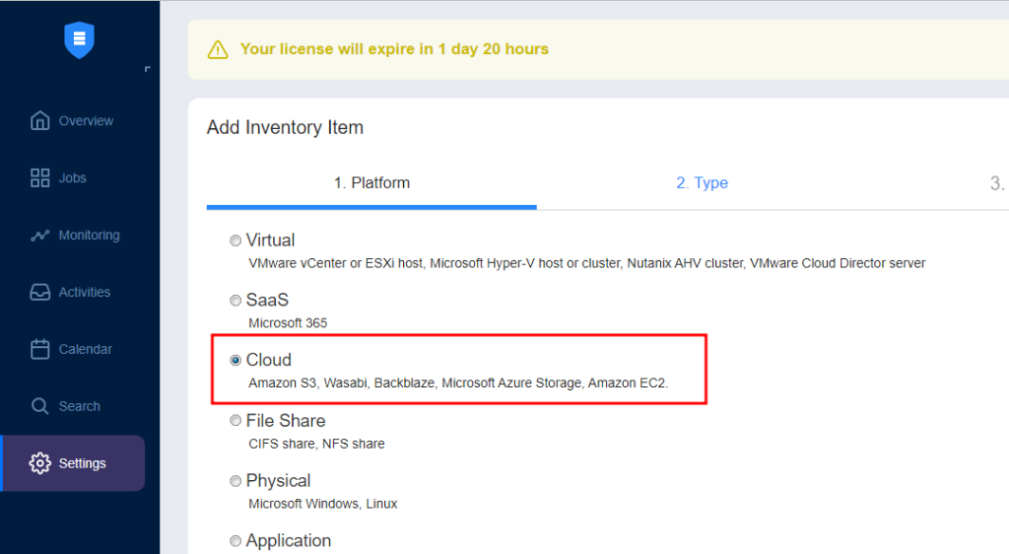Select the SaaS radio button

235,301
